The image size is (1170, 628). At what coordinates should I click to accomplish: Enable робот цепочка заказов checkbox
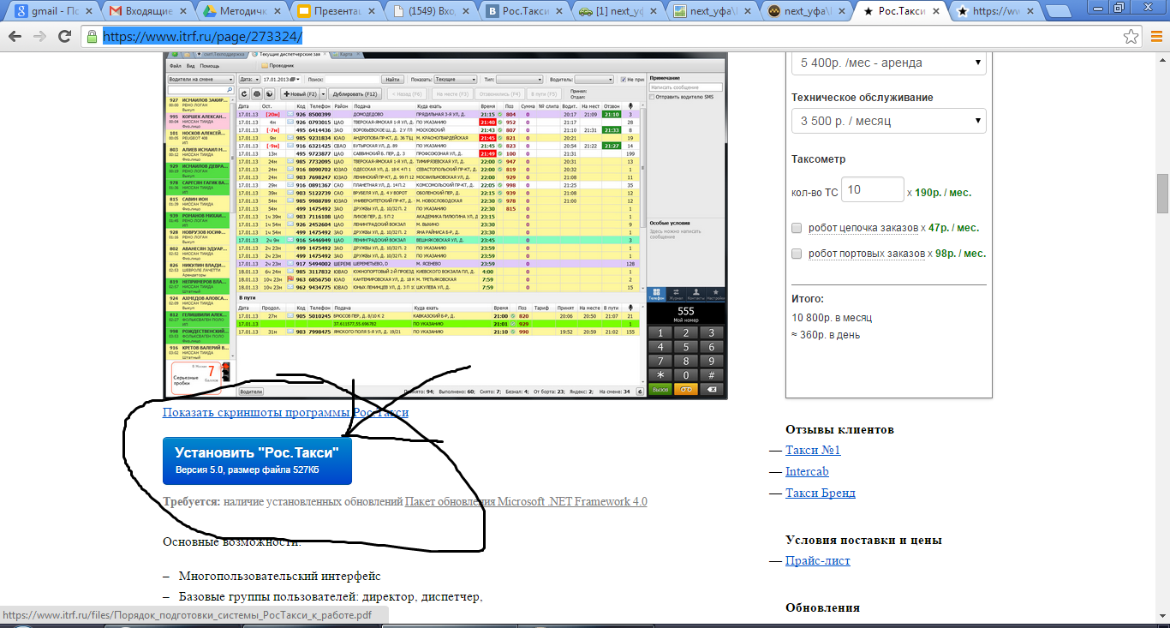pos(797,228)
